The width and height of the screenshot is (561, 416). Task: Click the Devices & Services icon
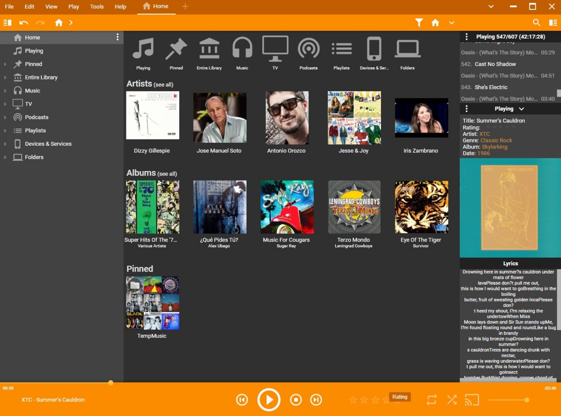click(x=374, y=49)
